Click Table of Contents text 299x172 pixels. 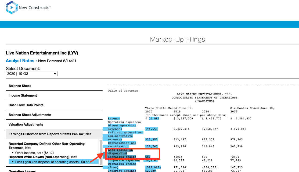coord(123,91)
